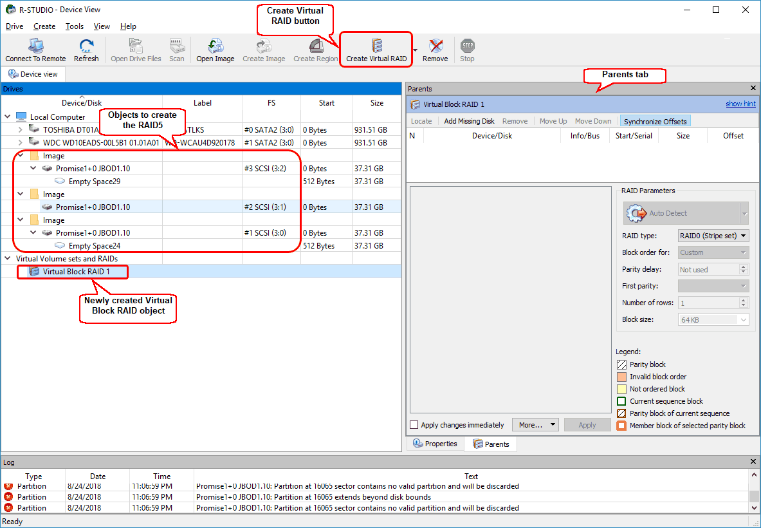Viewport: 761px width, 528px height.
Task: Click the error icon beside 'extends beyond disk bounds'
Action: pyautogui.click(x=8, y=497)
